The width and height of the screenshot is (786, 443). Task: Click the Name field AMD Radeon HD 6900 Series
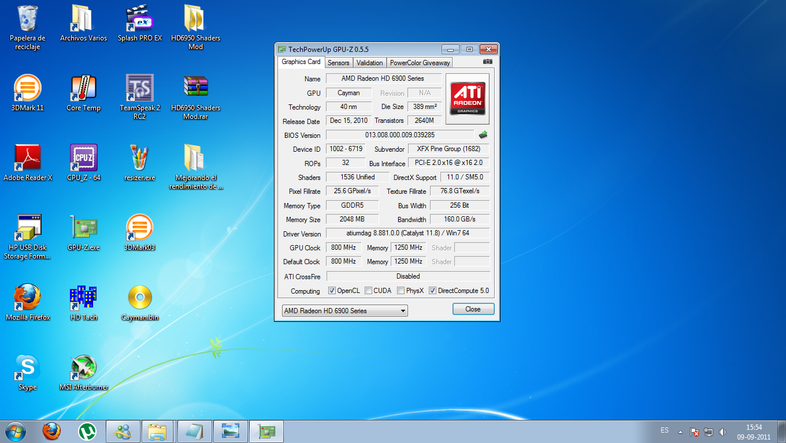point(384,78)
